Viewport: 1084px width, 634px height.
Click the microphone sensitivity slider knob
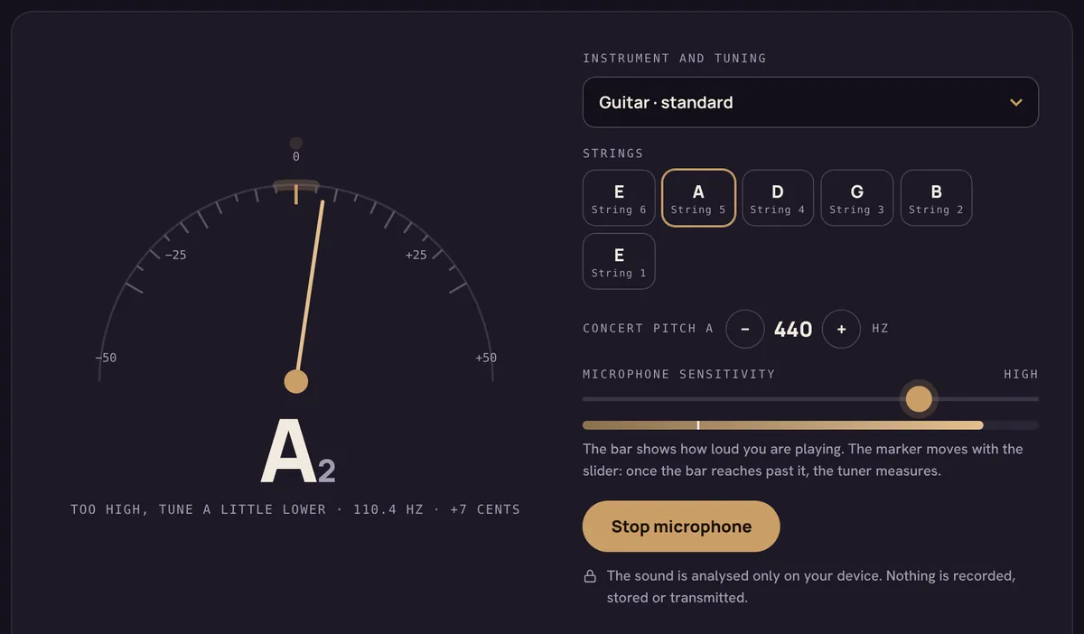[919, 398]
